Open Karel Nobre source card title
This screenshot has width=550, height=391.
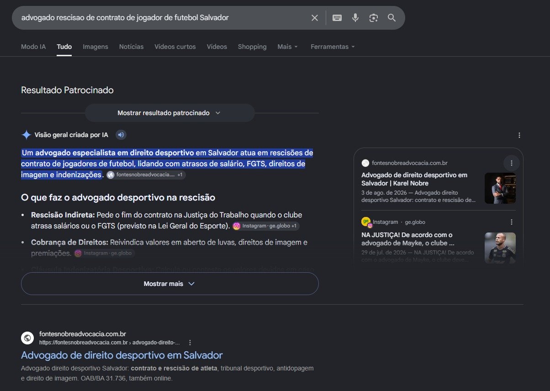(x=414, y=179)
